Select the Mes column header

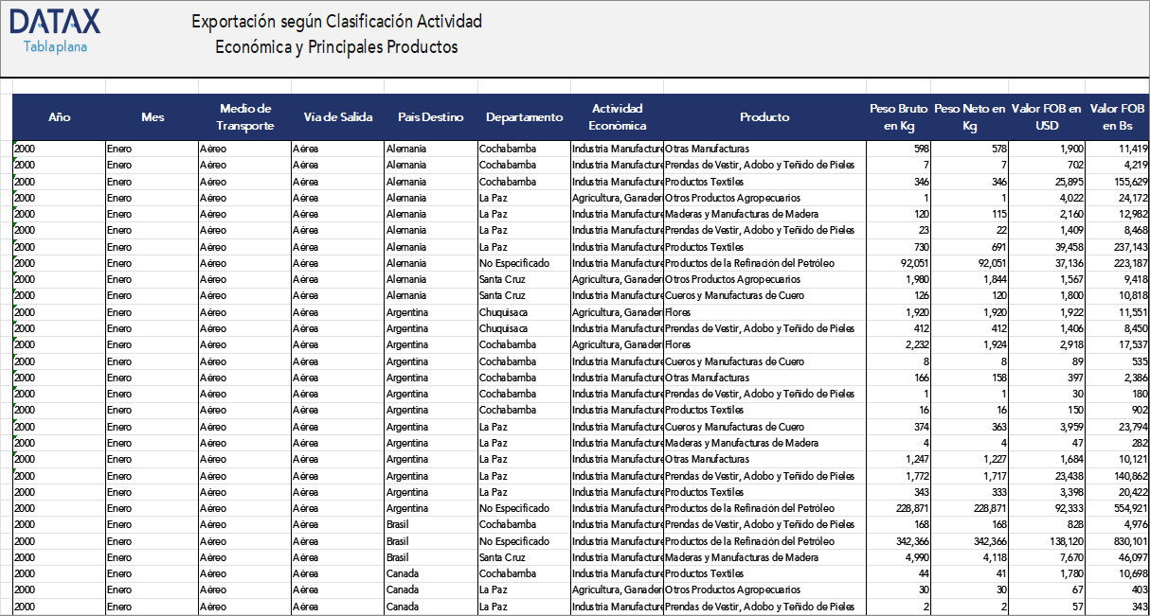(152, 117)
